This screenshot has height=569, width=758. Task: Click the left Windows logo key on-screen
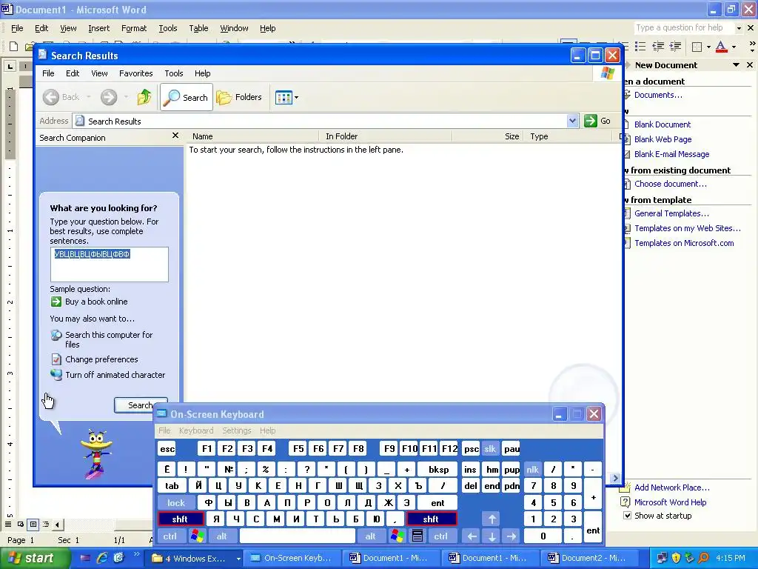click(x=197, y=536)
